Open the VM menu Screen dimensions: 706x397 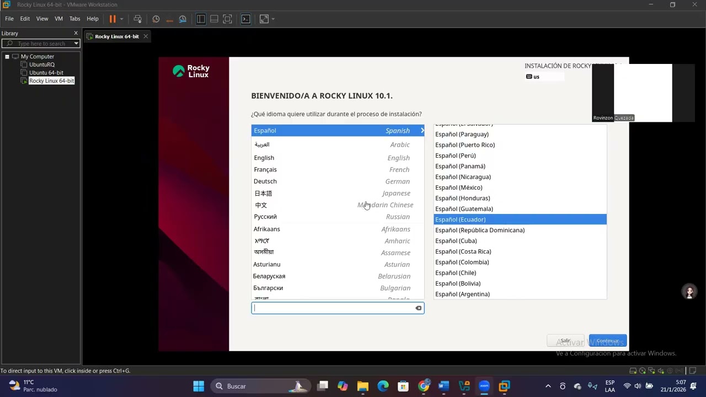click(58, 19)
